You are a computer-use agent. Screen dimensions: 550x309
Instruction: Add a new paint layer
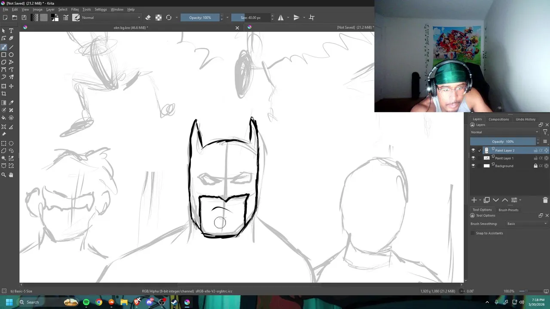tap(474, 200)
